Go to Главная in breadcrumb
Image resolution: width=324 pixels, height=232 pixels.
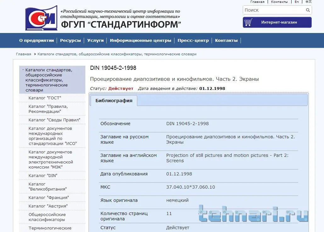coord(24,54)
